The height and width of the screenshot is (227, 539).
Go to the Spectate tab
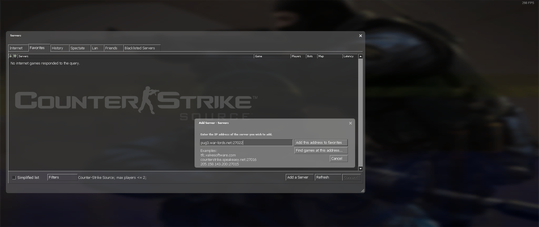click(x=79, y=48)
